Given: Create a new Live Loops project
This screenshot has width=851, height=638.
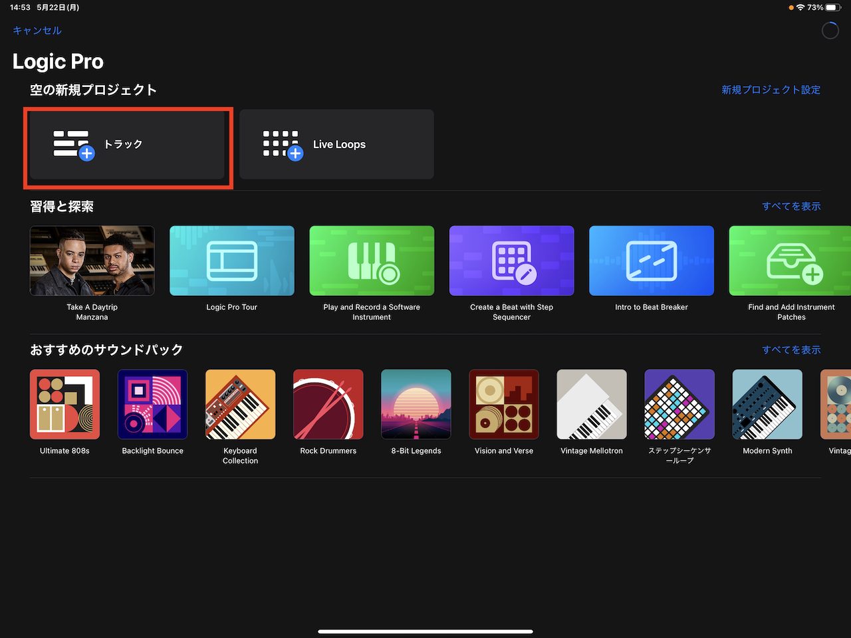Looking at the screenshot, I should (x=336, y=144).
